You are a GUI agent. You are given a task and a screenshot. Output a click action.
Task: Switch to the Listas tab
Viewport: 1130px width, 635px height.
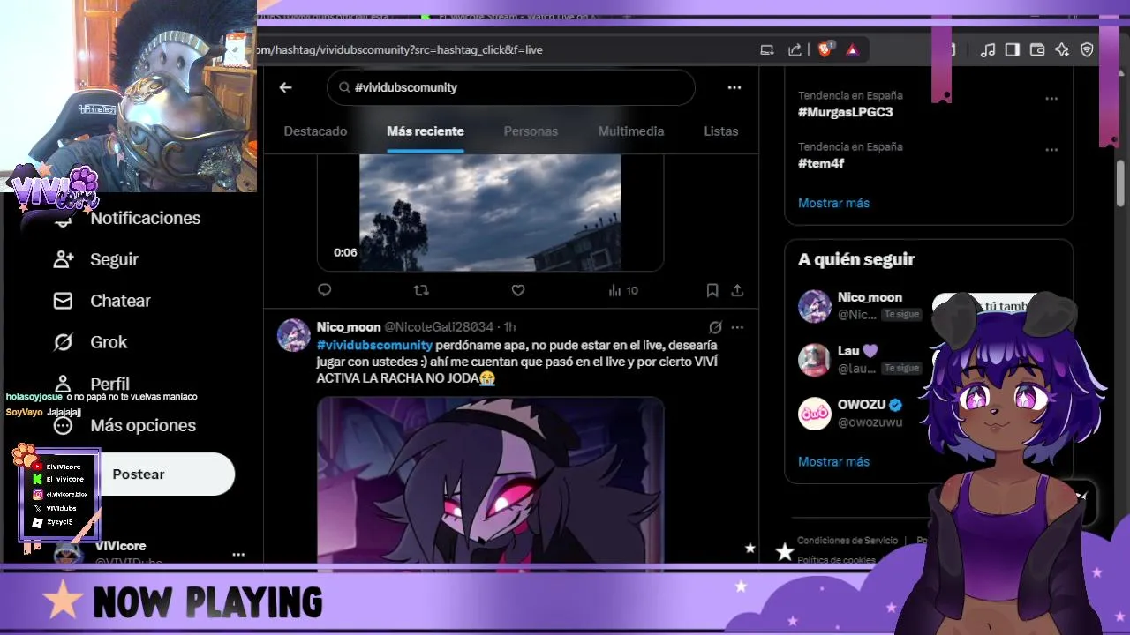(721, 131)
